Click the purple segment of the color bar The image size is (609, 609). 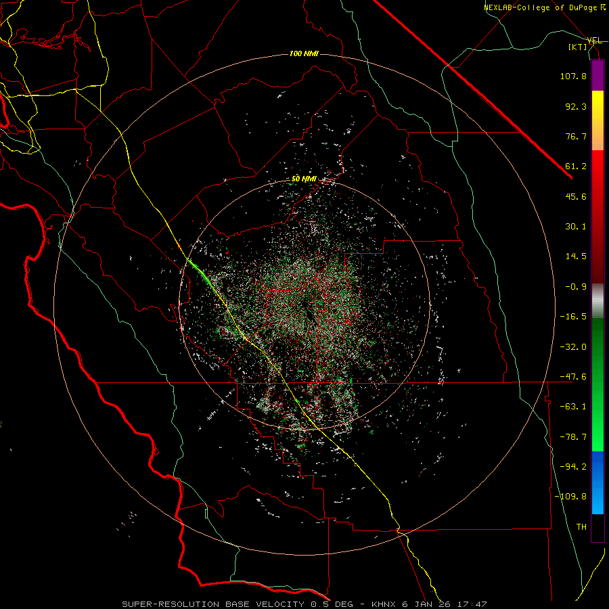coord(597,75)
